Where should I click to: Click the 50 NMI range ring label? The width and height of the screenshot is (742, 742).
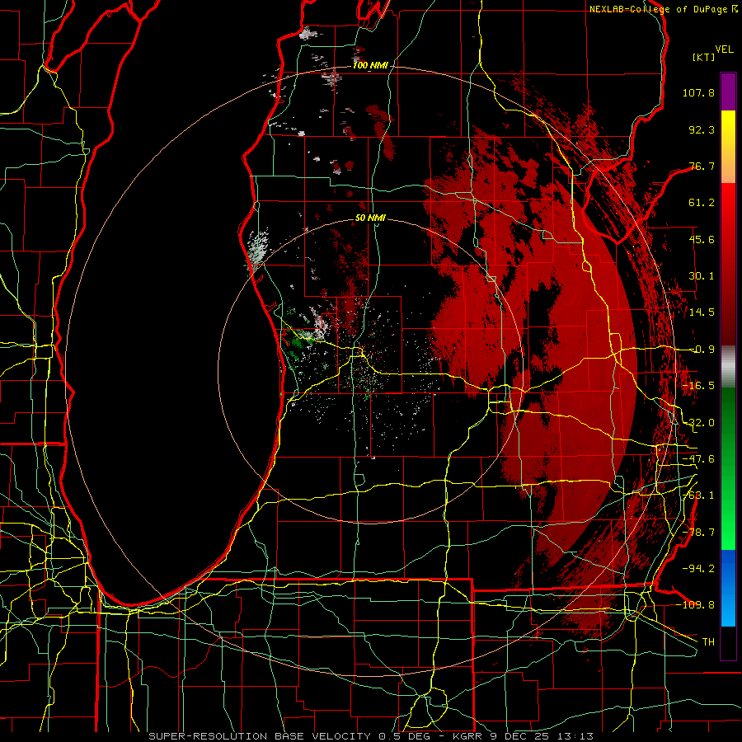tap(370, 218)
